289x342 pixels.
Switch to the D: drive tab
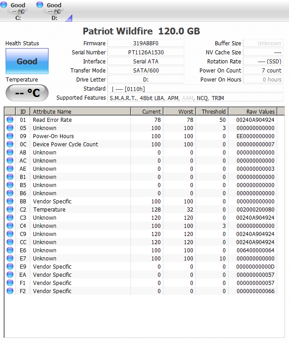[54, 11]
